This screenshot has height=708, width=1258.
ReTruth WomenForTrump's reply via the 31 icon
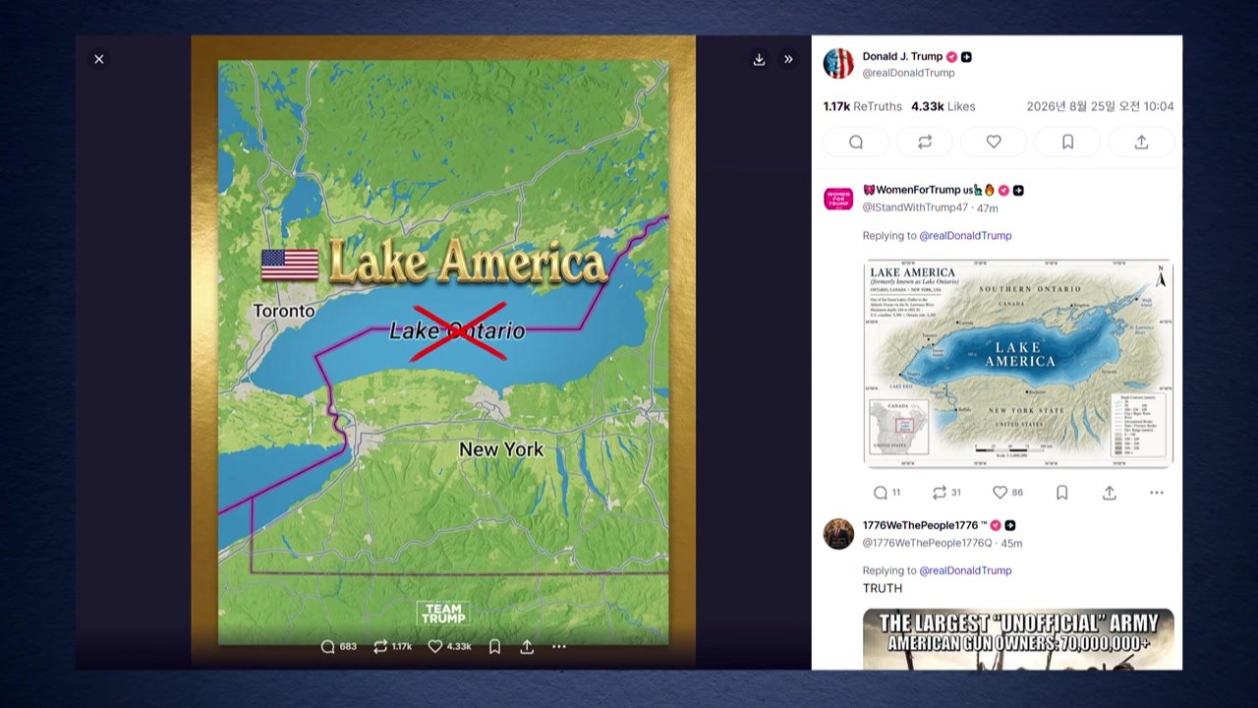tap(946, 493)
